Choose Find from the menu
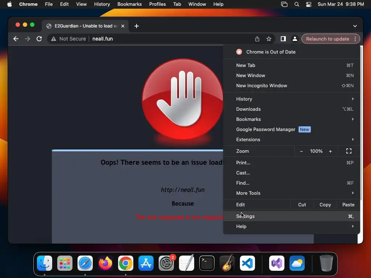Screen dimensions: 371x278 point(292,183)
